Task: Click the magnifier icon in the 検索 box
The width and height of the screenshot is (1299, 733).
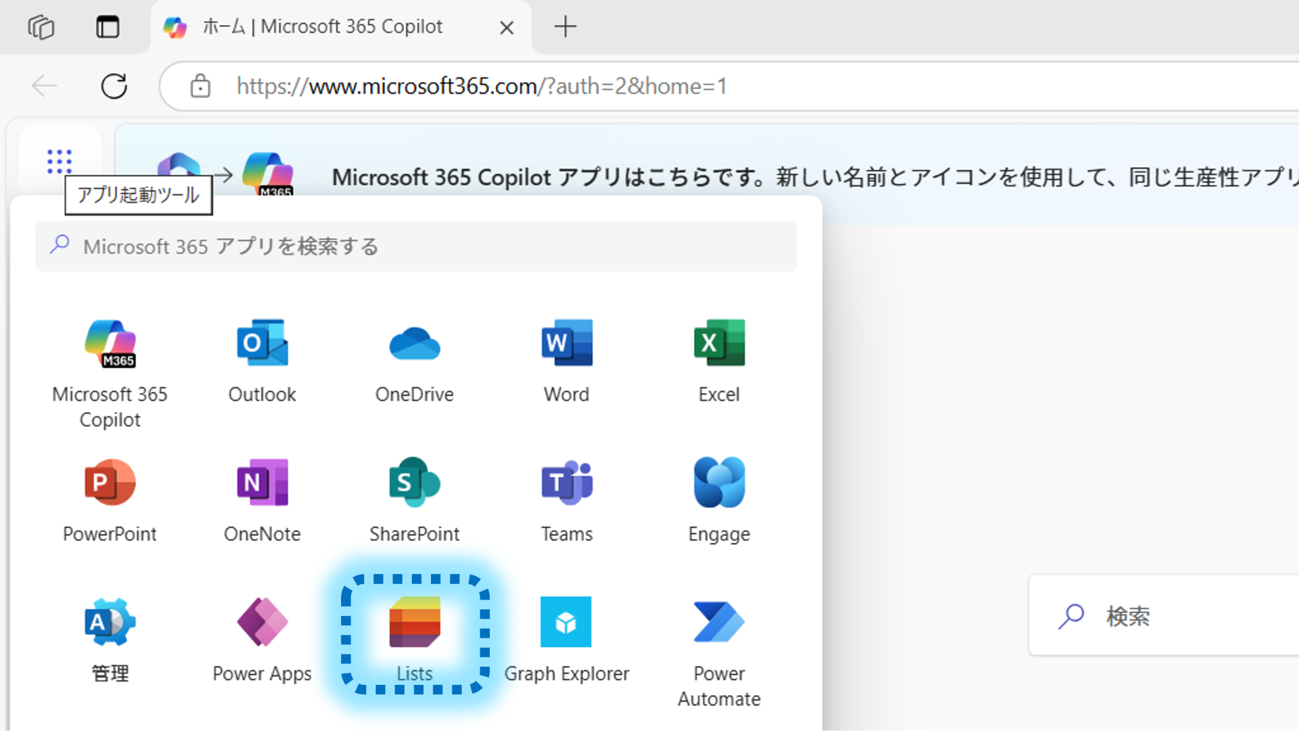Action: click(1071, 616)
